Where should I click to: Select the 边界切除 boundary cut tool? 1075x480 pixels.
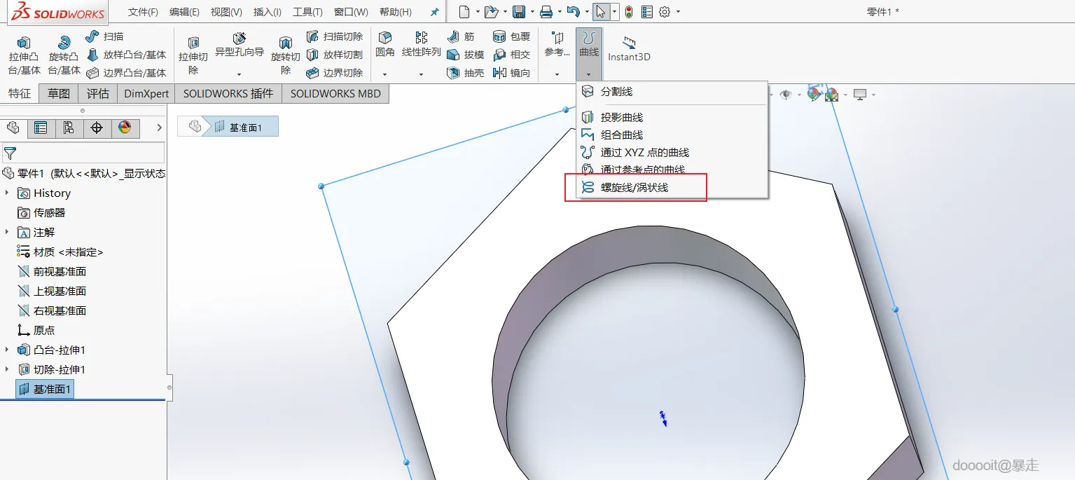point(335,73)
